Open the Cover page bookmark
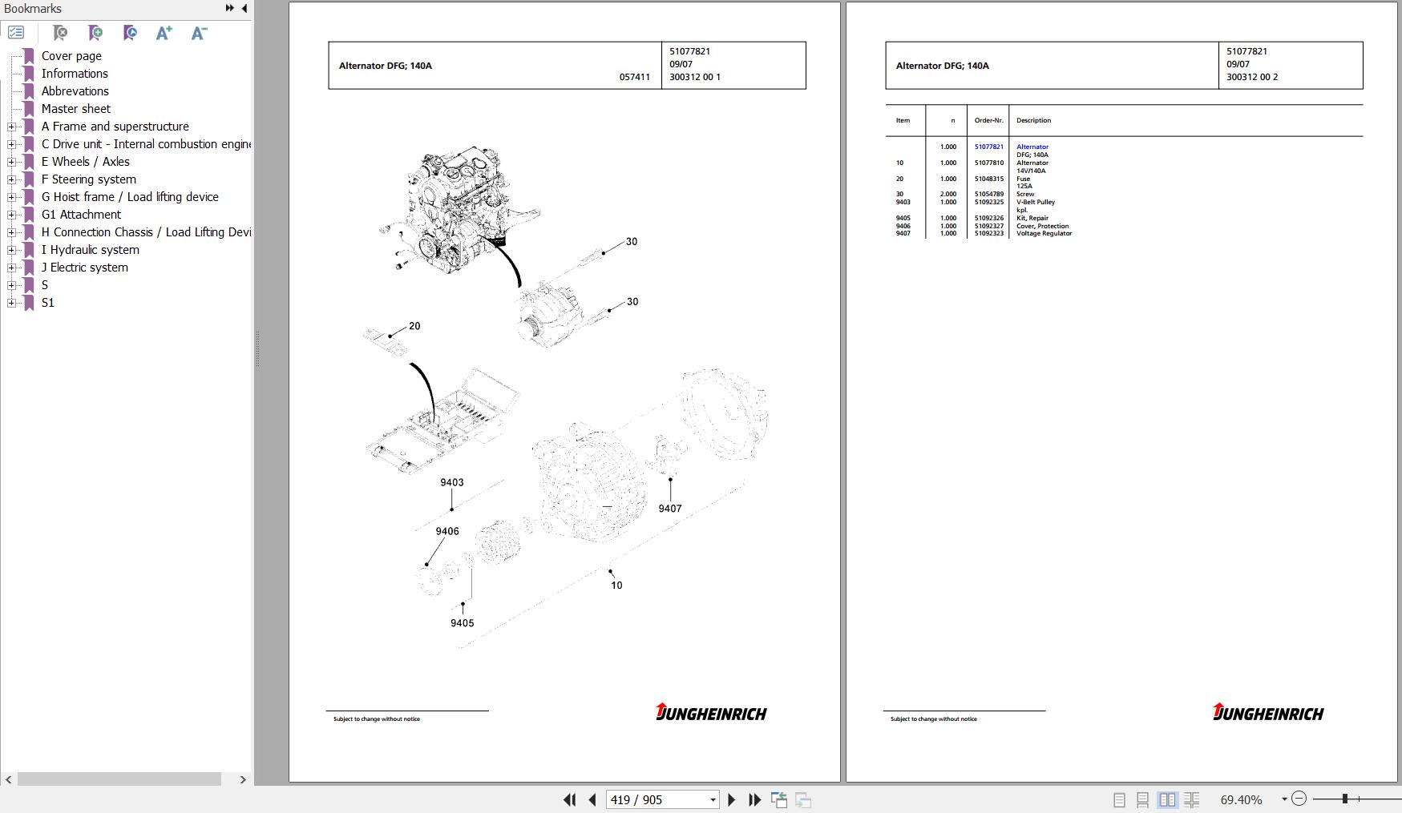Screen dimensions: 1402x813 pyautogui.click(x=71, y=56)
